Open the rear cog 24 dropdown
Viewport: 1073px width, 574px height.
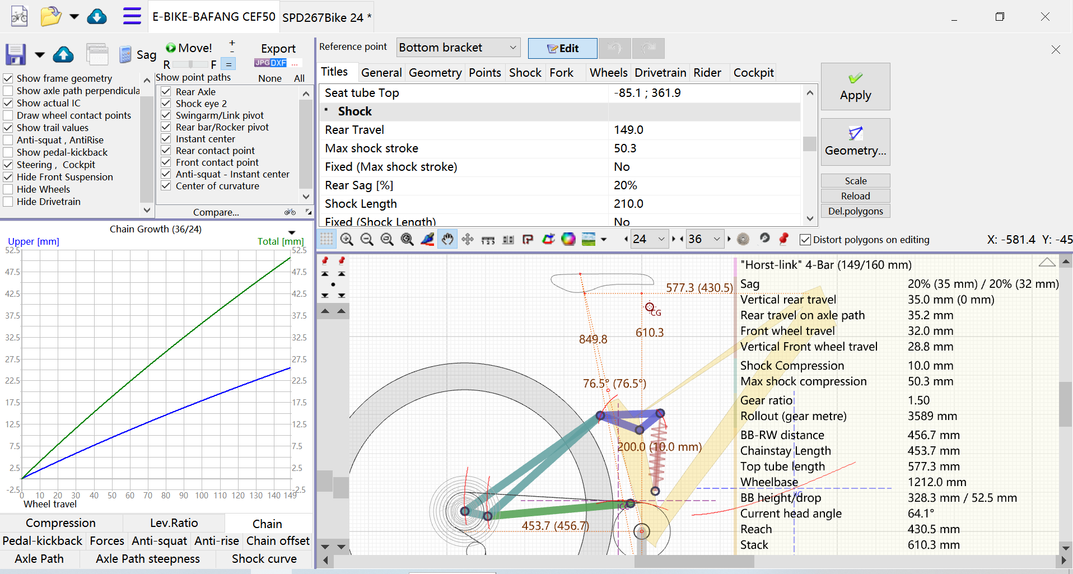click(x=649, y=240)
